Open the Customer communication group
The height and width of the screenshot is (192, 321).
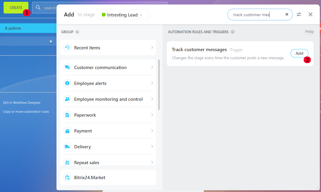(100, 68)
